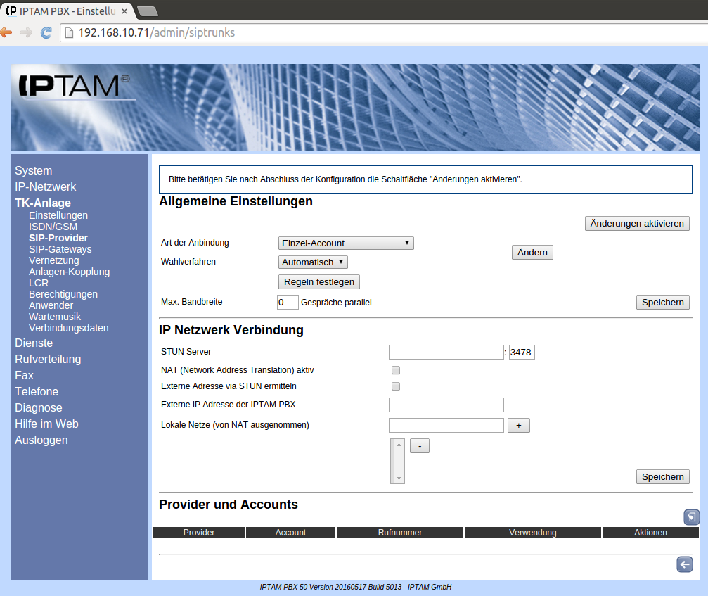Reload the page with browser refresh icon
This screenshot has width=708, height=596.
click(x=46, y=32)
